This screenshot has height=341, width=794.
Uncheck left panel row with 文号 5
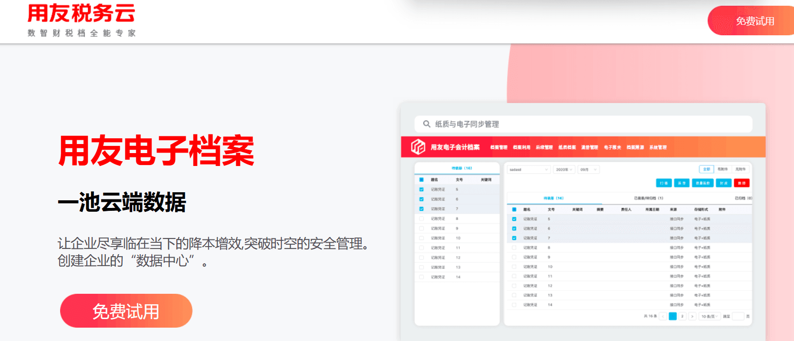coord(421,189)
